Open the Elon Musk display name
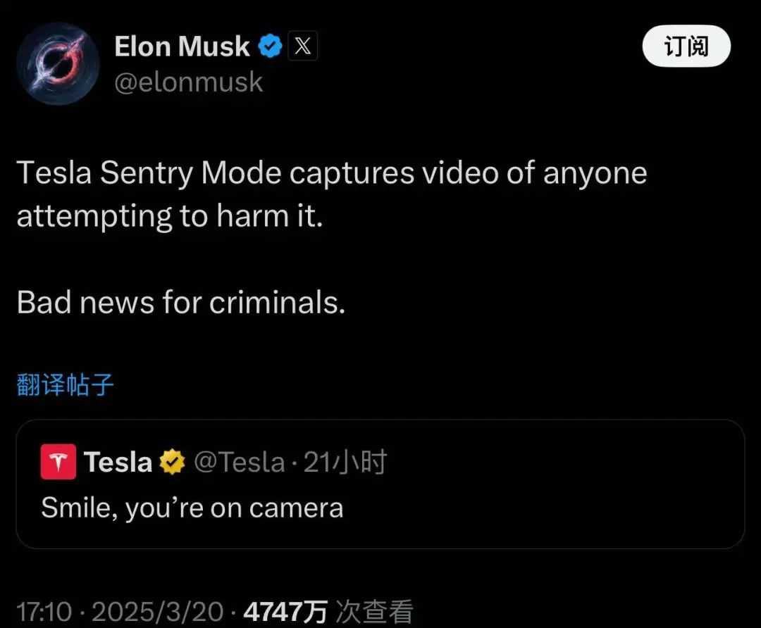The height and width of the screenshot is (628, 761). coord(182,47)
